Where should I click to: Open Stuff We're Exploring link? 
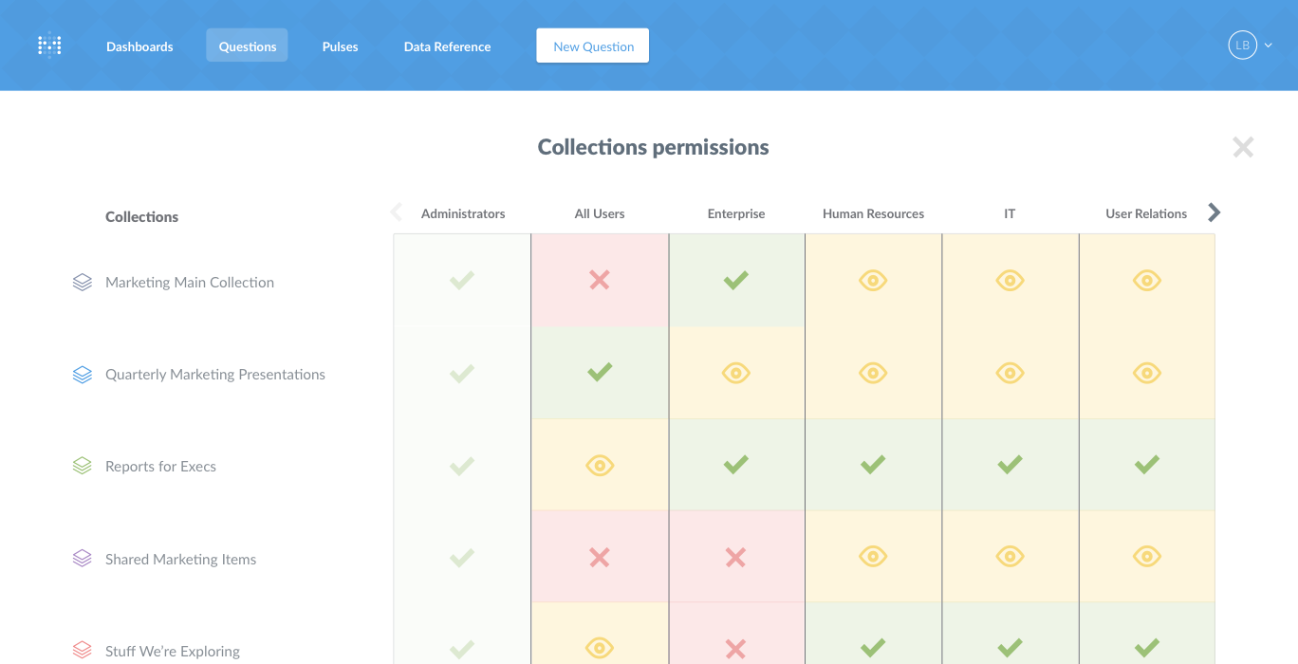pyautogui.click(x=173, y=652)
